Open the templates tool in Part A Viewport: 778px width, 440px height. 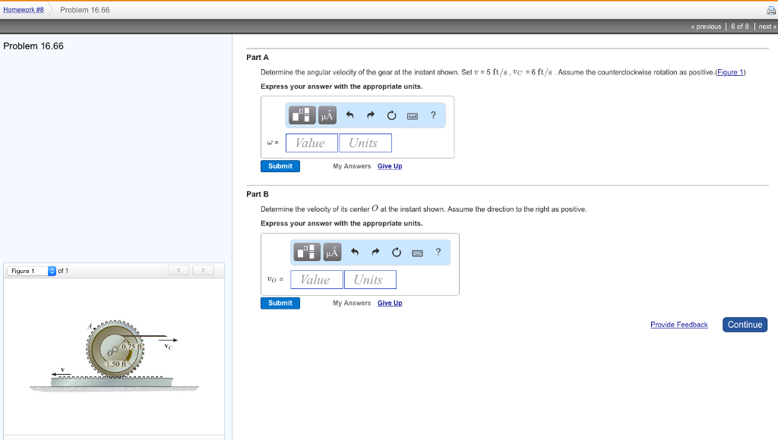tap(302, 115)
